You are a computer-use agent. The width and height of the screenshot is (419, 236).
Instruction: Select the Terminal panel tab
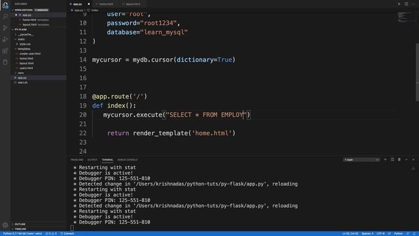tap(107, 160)
